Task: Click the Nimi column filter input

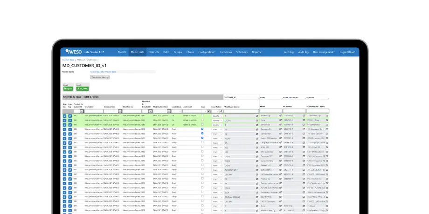Action: [270, 111]
